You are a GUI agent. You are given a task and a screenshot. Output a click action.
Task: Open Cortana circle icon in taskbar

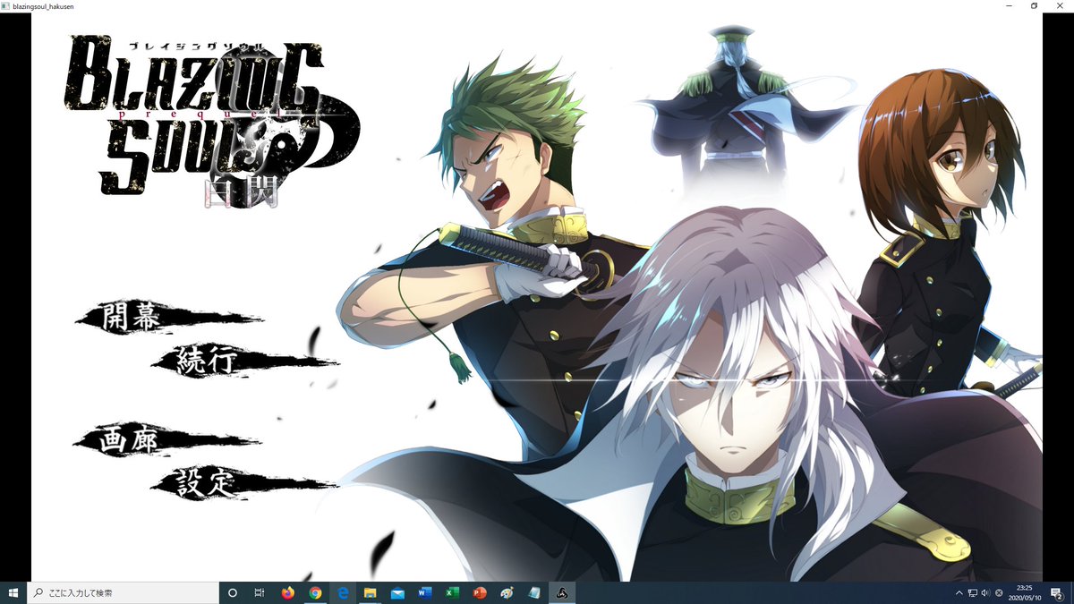233,592
